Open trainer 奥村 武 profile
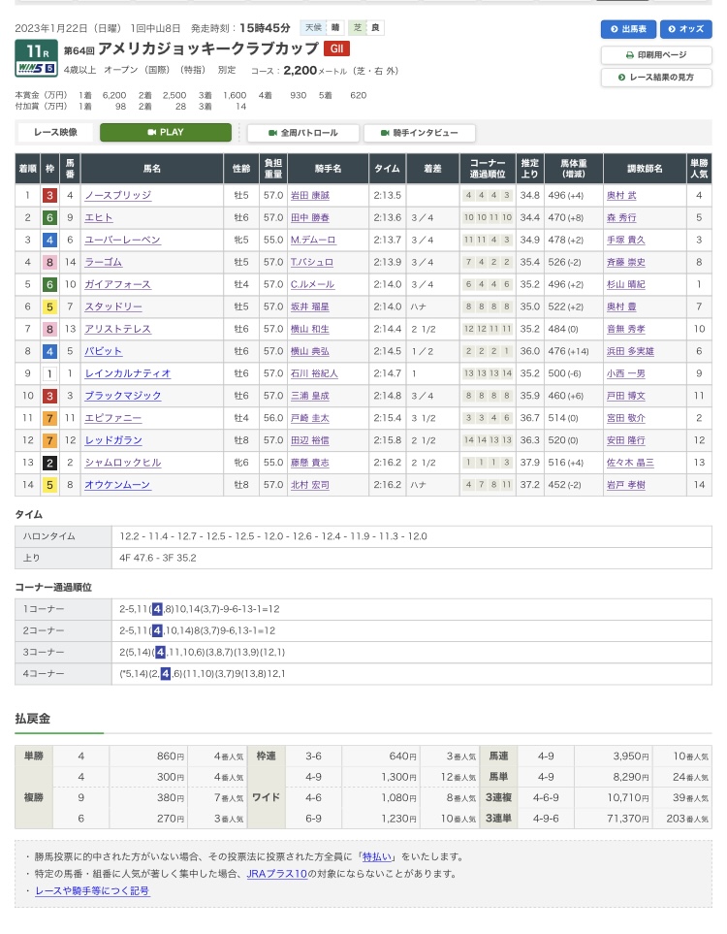The image size is (727, 934). tap(621, 195)
